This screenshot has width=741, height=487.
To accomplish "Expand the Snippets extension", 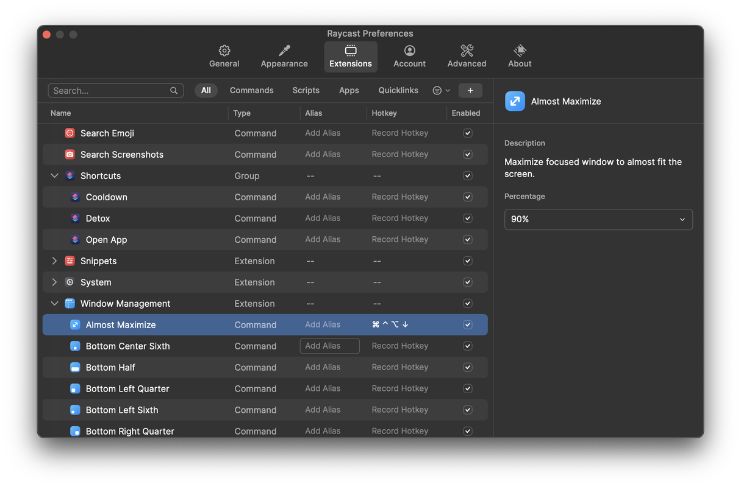I will click(x=54, y=261).
